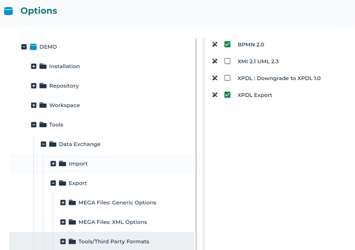Click the pin icon beside XPDL Export

[x=215, y=95]
